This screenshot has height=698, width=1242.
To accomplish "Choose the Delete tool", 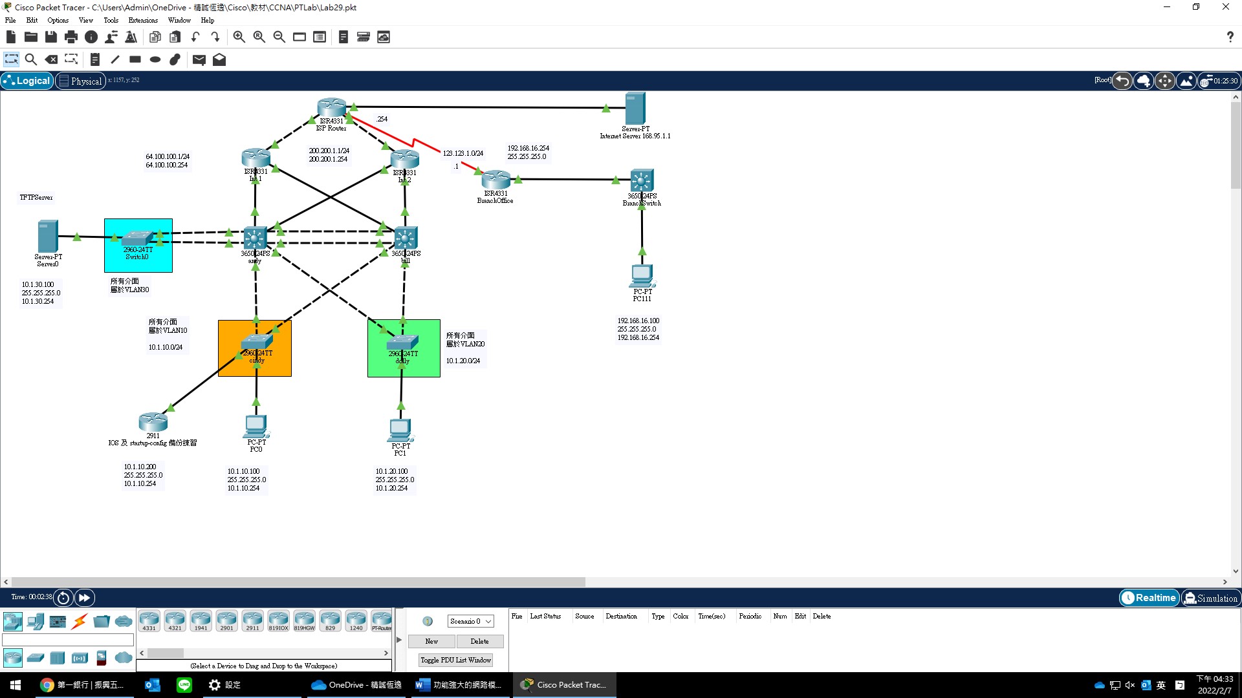I will coord(51,59).
